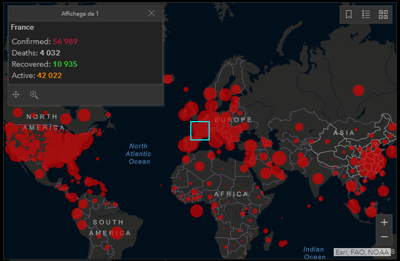This screenshot has width=400, height=261.
Task: Close the France info popup
Action: pyautogui.click(x=151, y=13)
